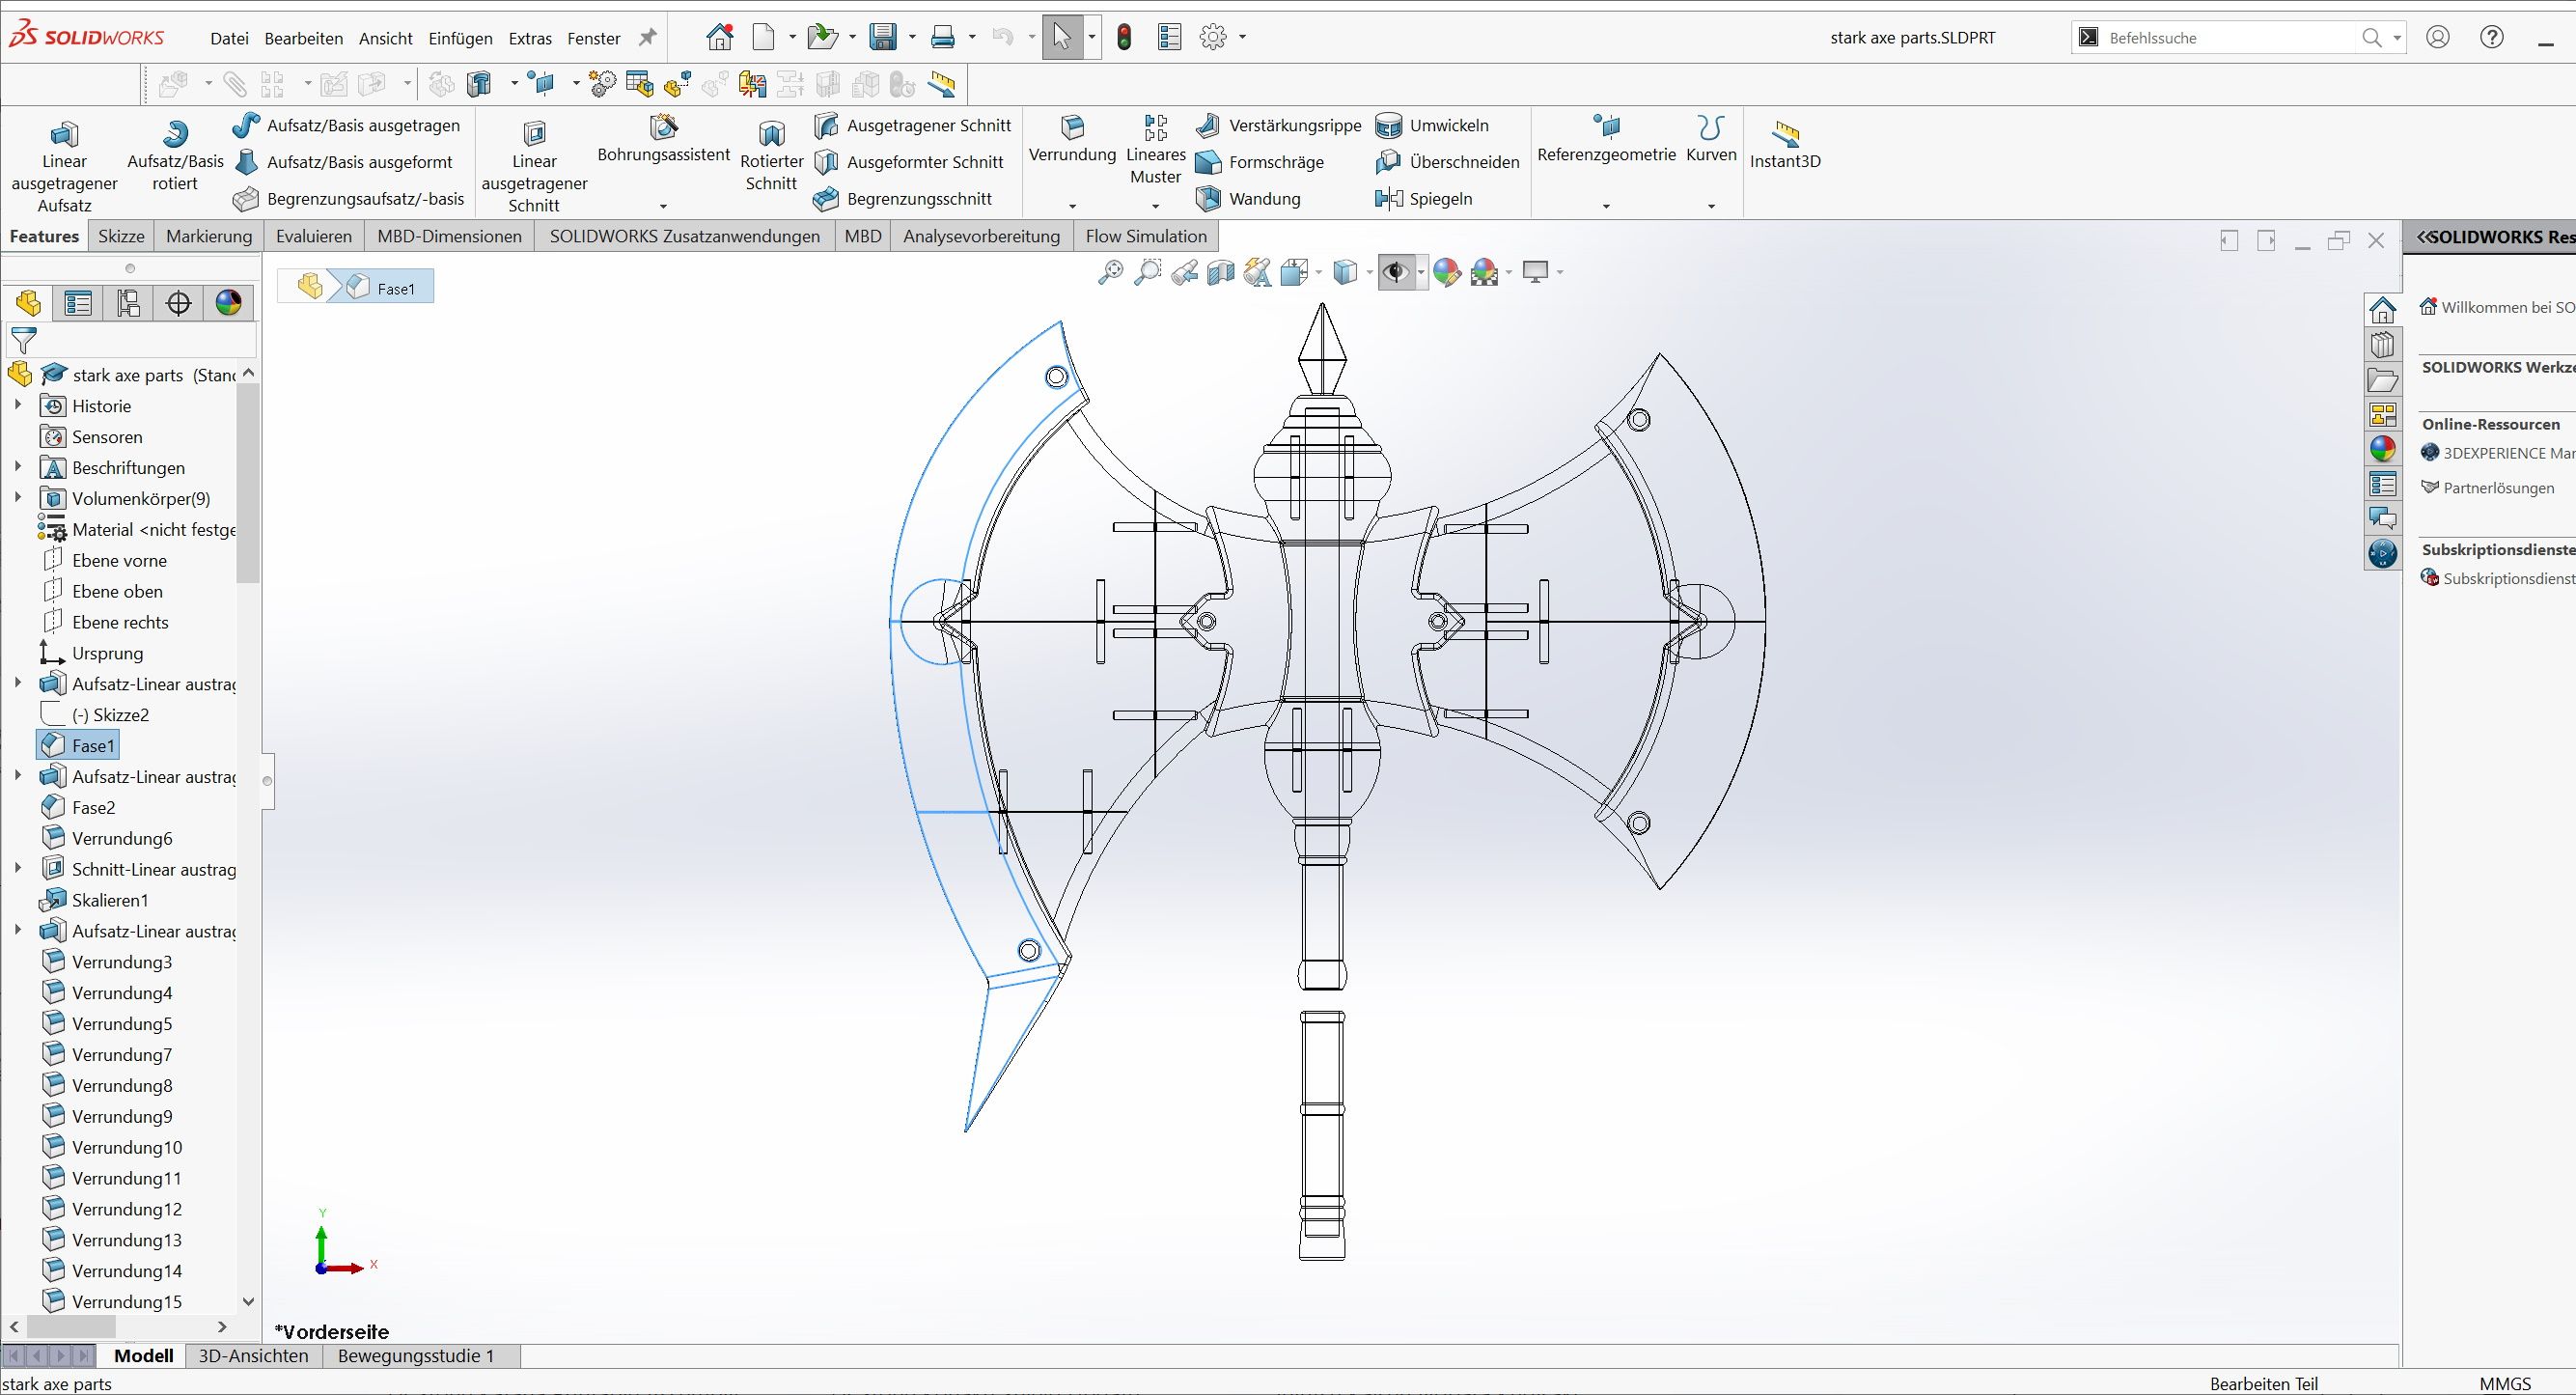Viewport: 2576px width, 1395px height.
Task: Open the ConfigurationManager sphere tab icon
Action: [x=228, y=302]
